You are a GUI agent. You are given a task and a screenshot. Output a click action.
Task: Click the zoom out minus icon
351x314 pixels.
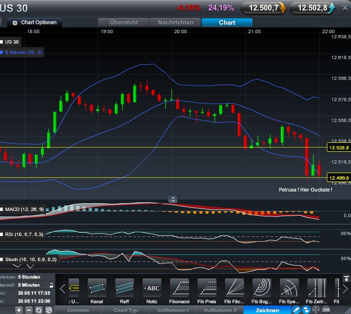(x=28, y=310)
